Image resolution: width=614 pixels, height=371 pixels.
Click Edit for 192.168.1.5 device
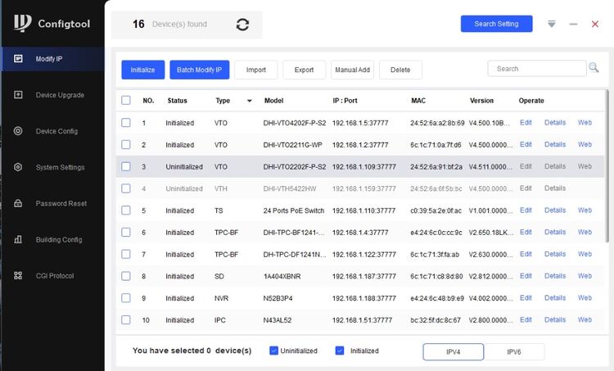point(526,123)
